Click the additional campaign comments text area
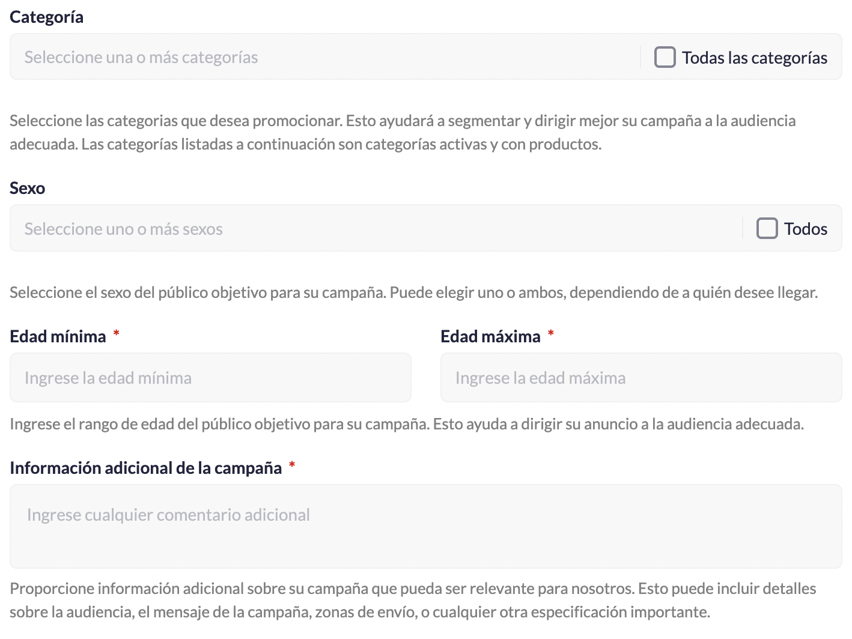The width and height of the screenshot is (852, 639). (x=425, y=526)
